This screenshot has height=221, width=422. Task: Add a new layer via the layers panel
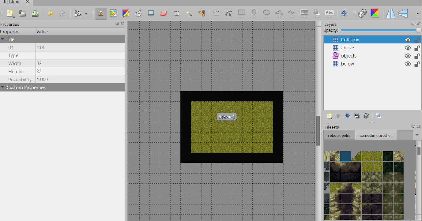(x=330, y=116)
